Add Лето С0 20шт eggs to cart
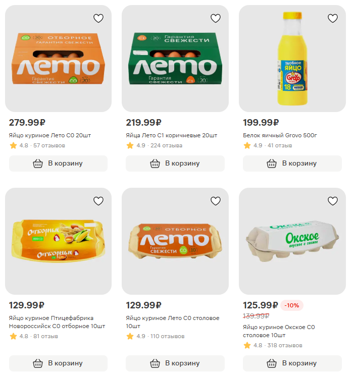This screenshot has width=354, height=375. 58,164
